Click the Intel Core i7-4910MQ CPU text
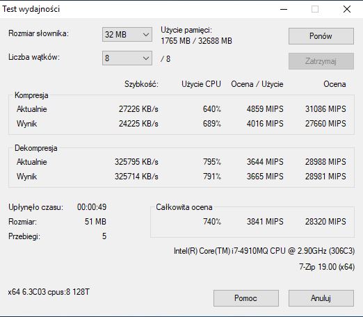Image resolution: width=363 pixels, height=317 pixels. tap(264, 251)
